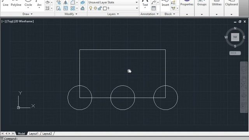Viewport: 249px width, 140px height.
Task: Click the previous layout tab scroll arrow
Action: tap(6, 133)
